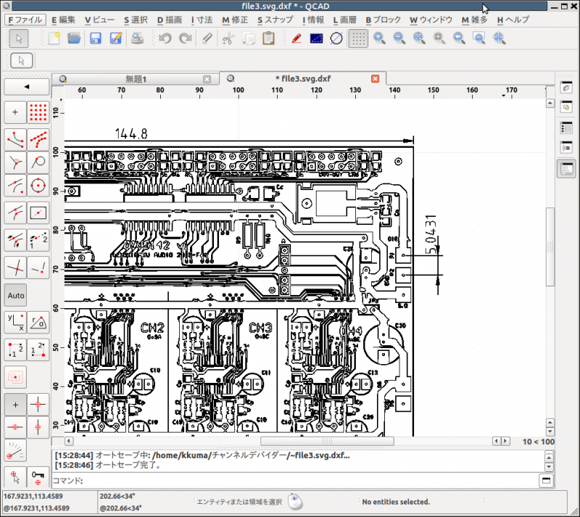This screenshot has height=517, width=580.
Task: Click the Print icon in toolbar
Action: coord(137,38)
